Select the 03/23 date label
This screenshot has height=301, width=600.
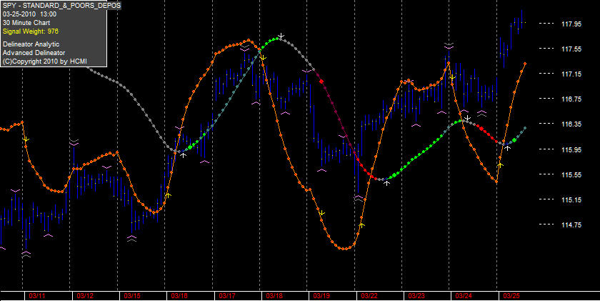[416, 296]
